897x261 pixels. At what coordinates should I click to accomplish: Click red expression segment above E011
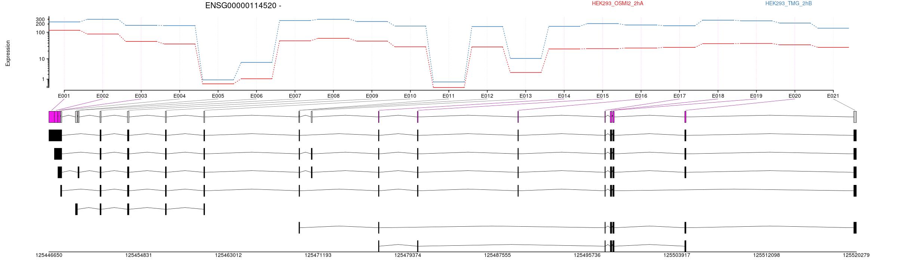(449, 88)
